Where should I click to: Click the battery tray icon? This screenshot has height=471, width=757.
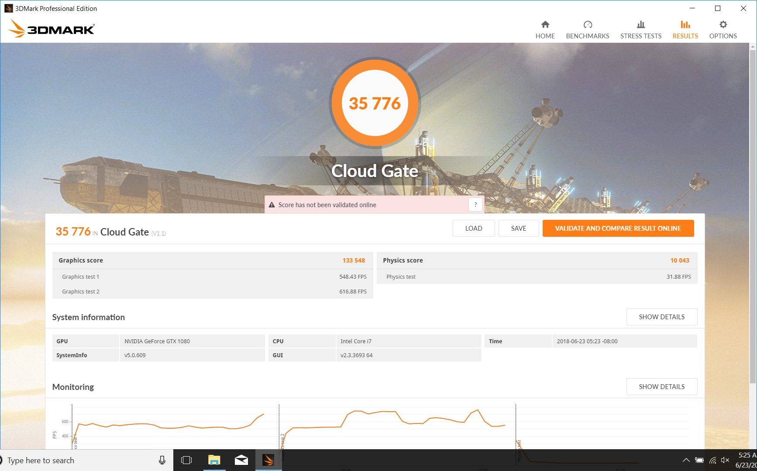pyautogui.click(x=699, y=460)
